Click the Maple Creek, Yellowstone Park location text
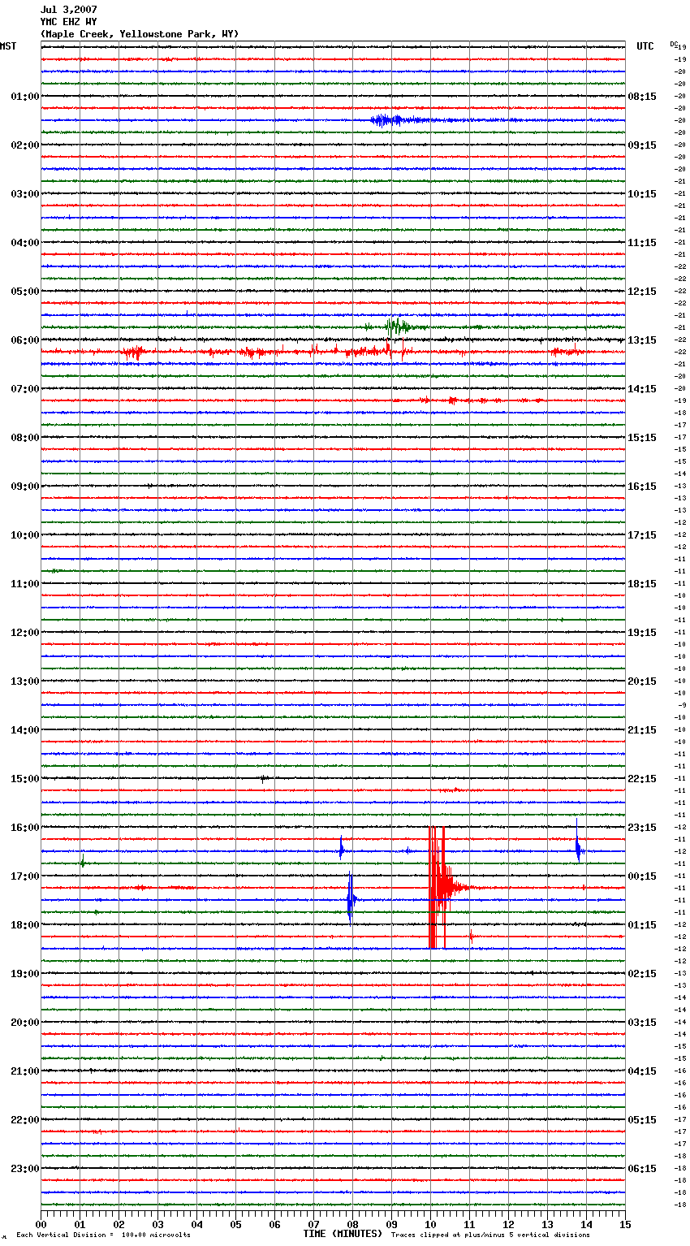Viewport: 690px width, 1246px height. click(140, 34)
